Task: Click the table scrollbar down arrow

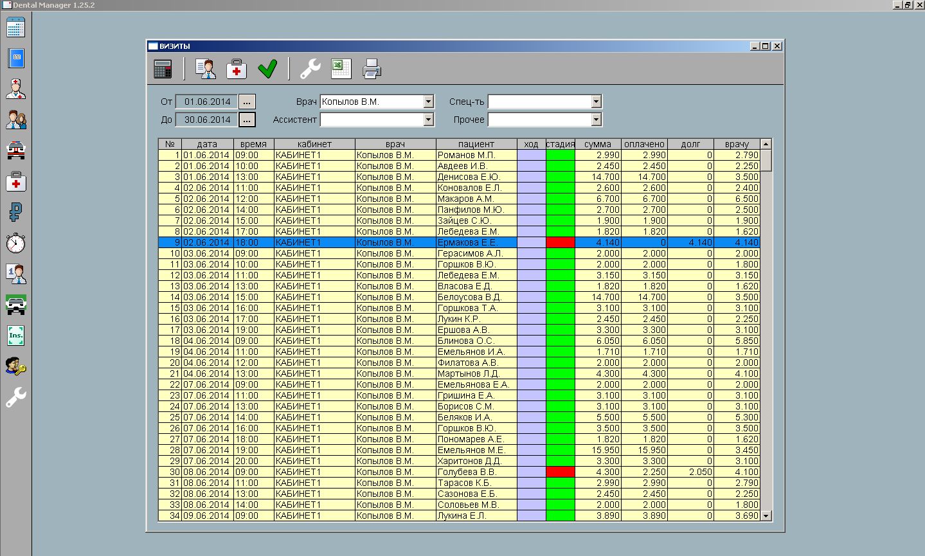Action: coord(766,516)
